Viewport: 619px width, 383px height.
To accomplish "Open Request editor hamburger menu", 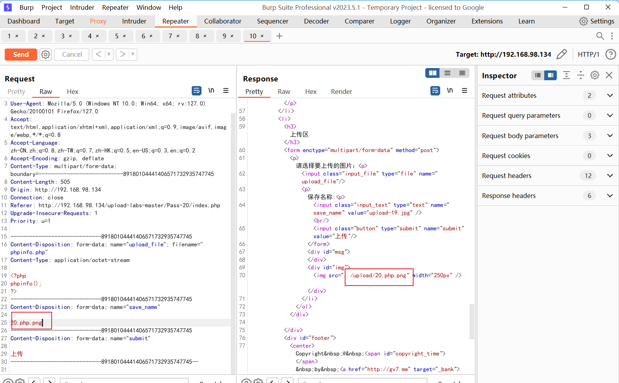I will (226, 91).
